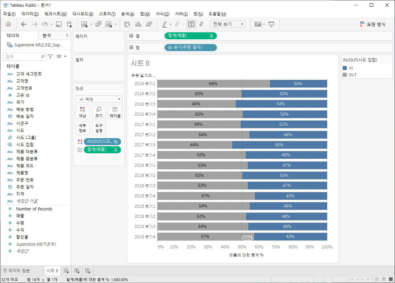This screenshot has width=395, height=283.
Task: Click the 레이블 marks card button
Action: [x=115, y=112]
